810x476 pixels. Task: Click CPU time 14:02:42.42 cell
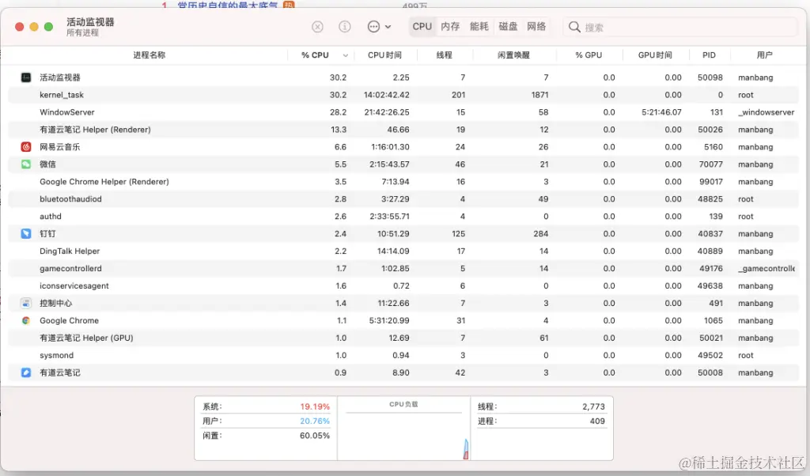(386, 95)
